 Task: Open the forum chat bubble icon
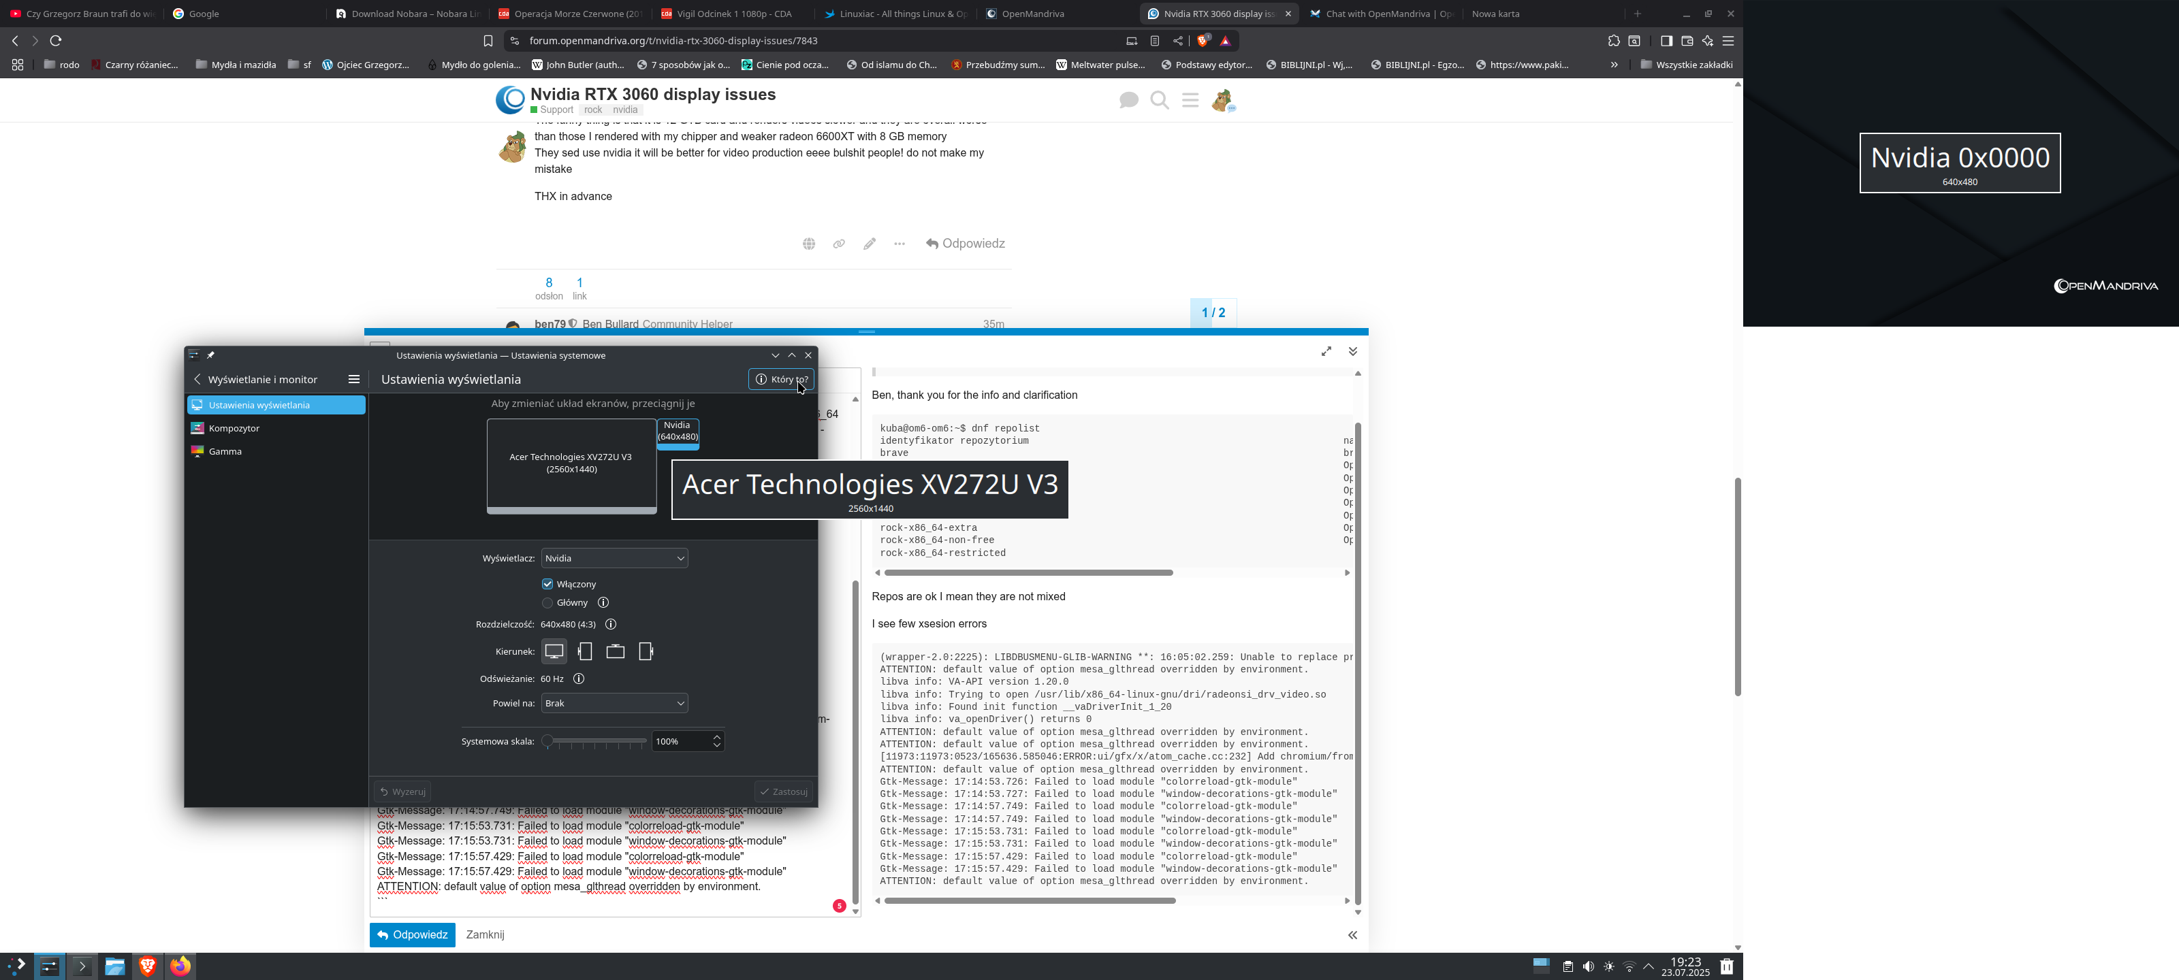pos(1128,101)
